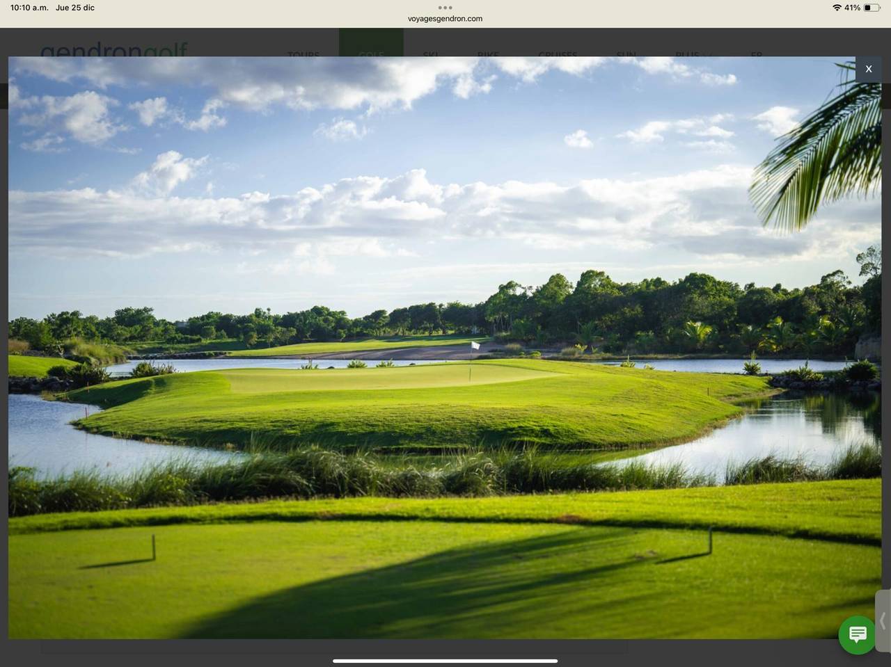Tap the battery indicator icon

tap(872, 8)
